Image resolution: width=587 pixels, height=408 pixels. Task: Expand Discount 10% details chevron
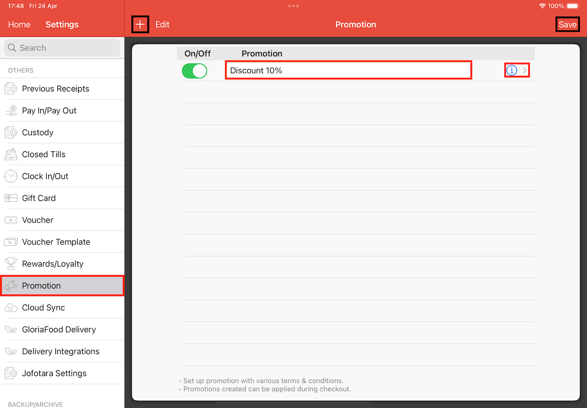(524, 70)
